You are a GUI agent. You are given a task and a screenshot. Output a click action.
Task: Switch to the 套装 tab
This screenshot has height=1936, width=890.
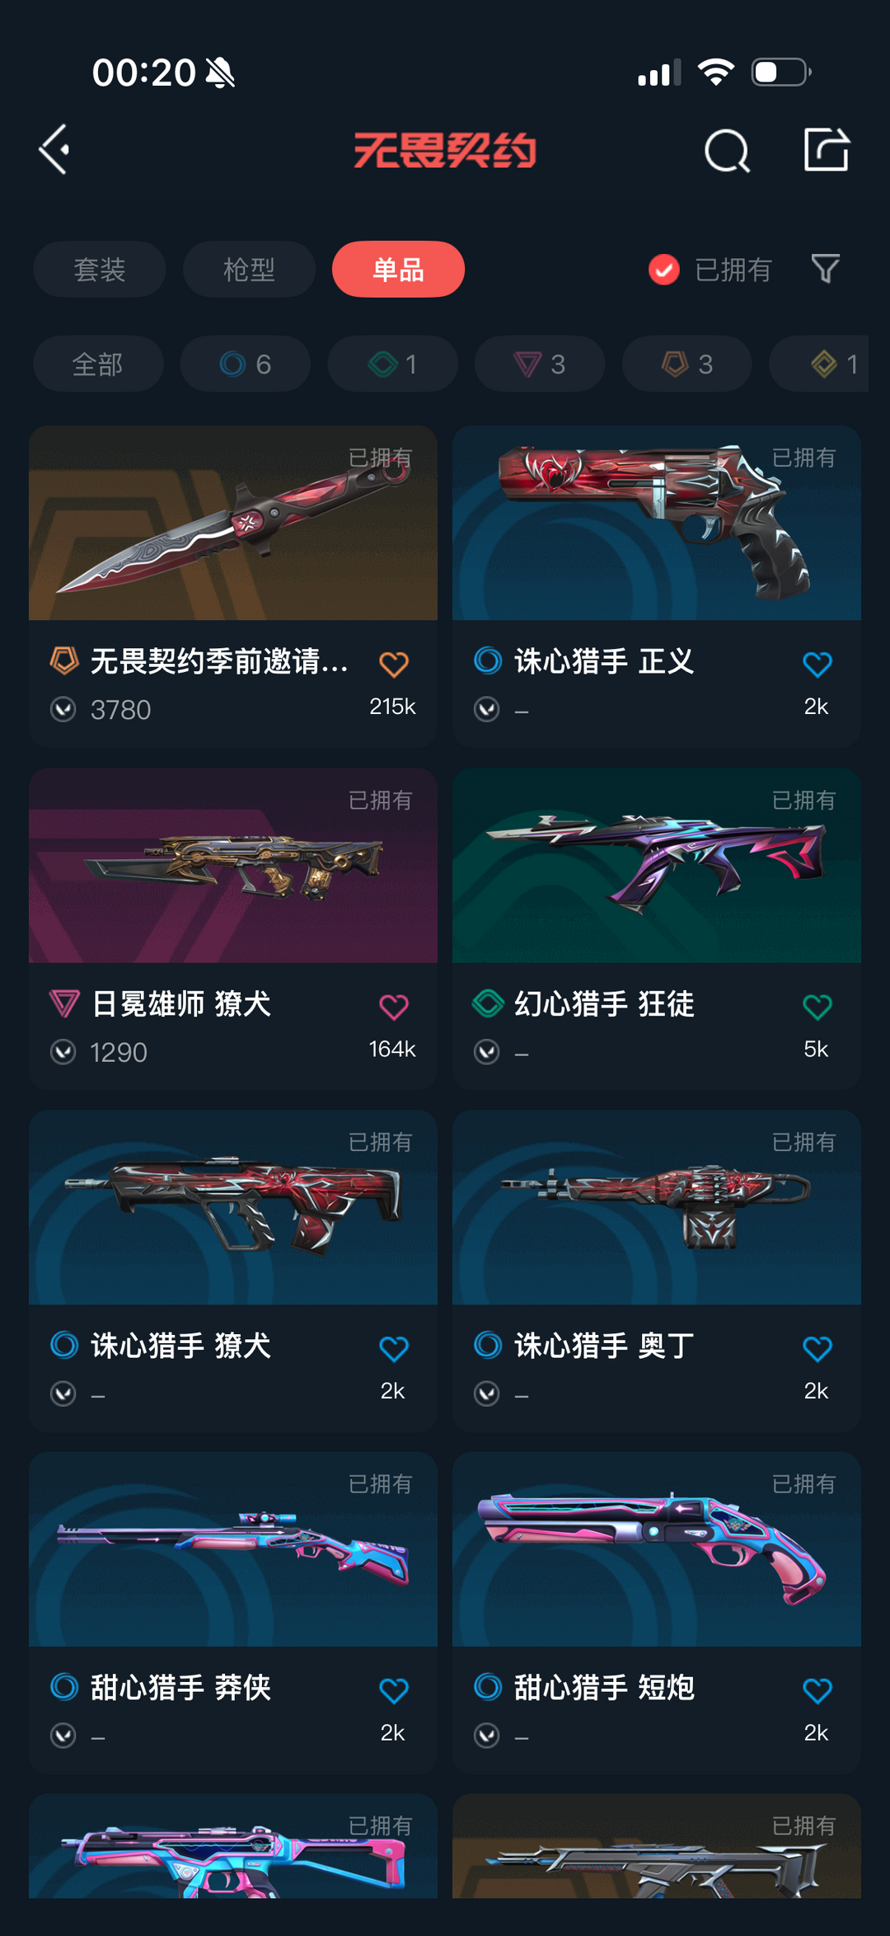[x=100, y=270]
